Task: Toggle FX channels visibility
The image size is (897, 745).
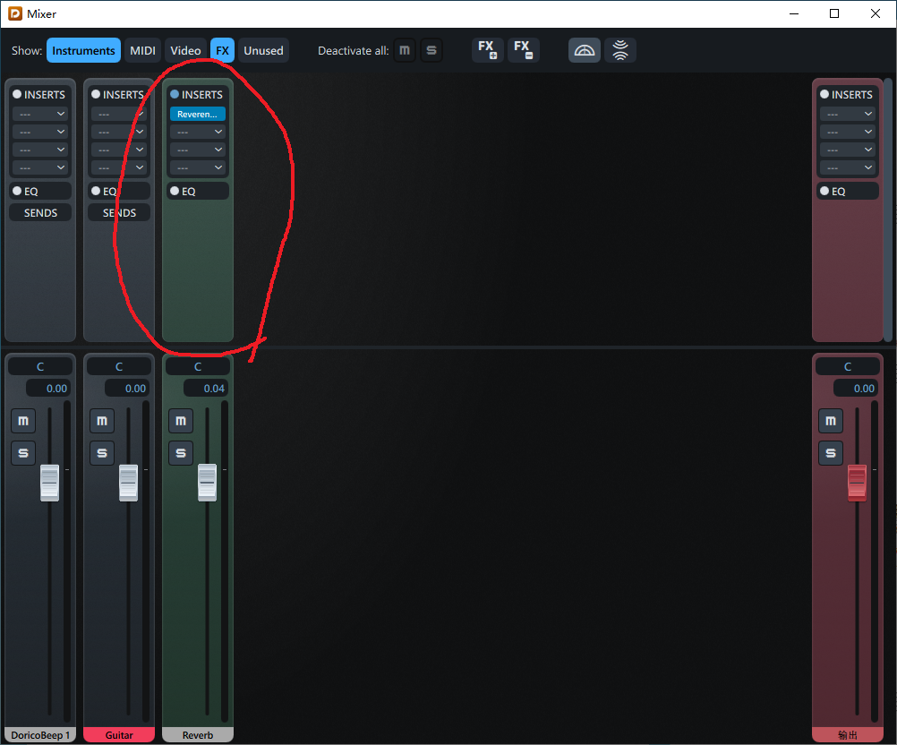Action: [x=223, y=50]
